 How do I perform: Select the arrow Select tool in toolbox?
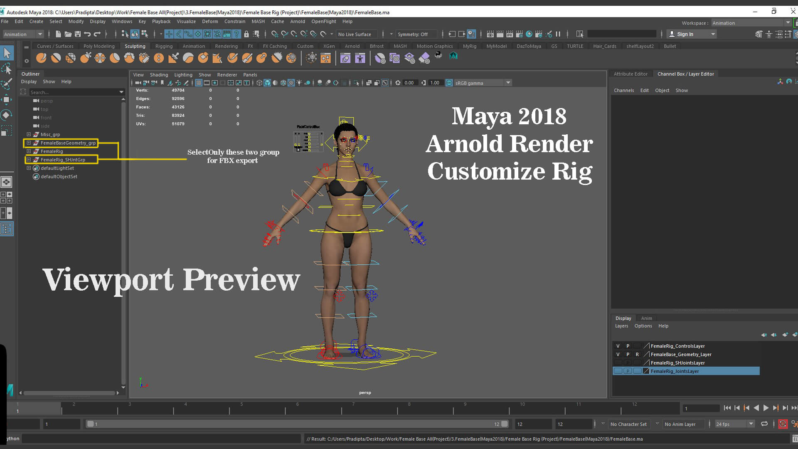coord(7,53)
